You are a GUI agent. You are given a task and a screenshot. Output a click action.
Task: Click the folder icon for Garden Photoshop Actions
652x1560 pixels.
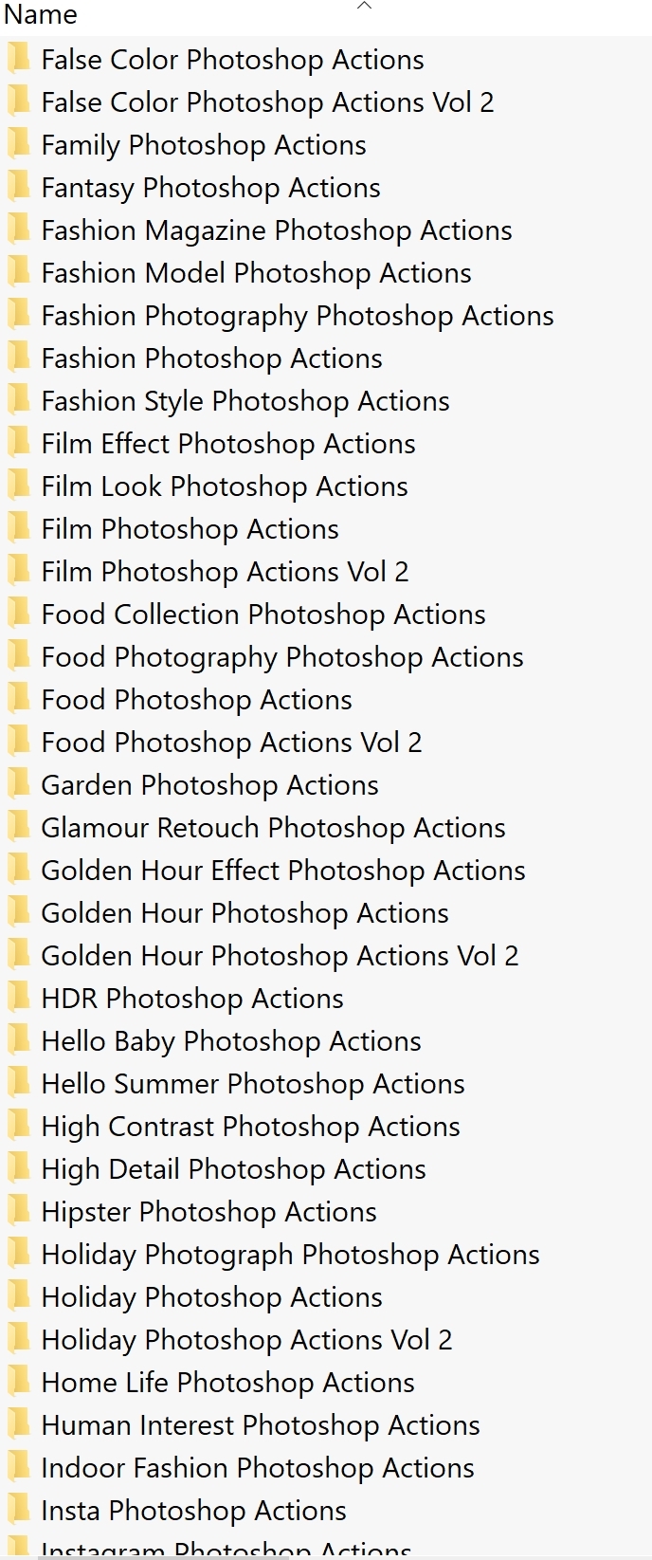(x=18, y=784)
